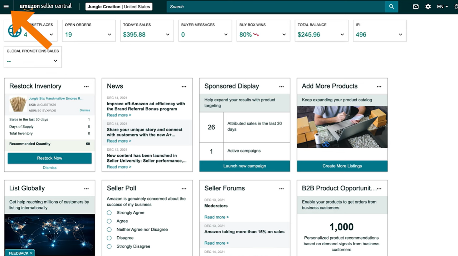Click the $395.88 Today's Sales amount
This screenshot has height=256, width=458.
point(134,35)
